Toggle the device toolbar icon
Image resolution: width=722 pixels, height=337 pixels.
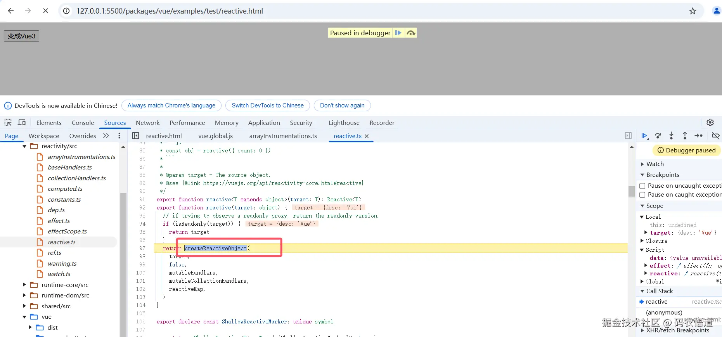pos(22,123)
